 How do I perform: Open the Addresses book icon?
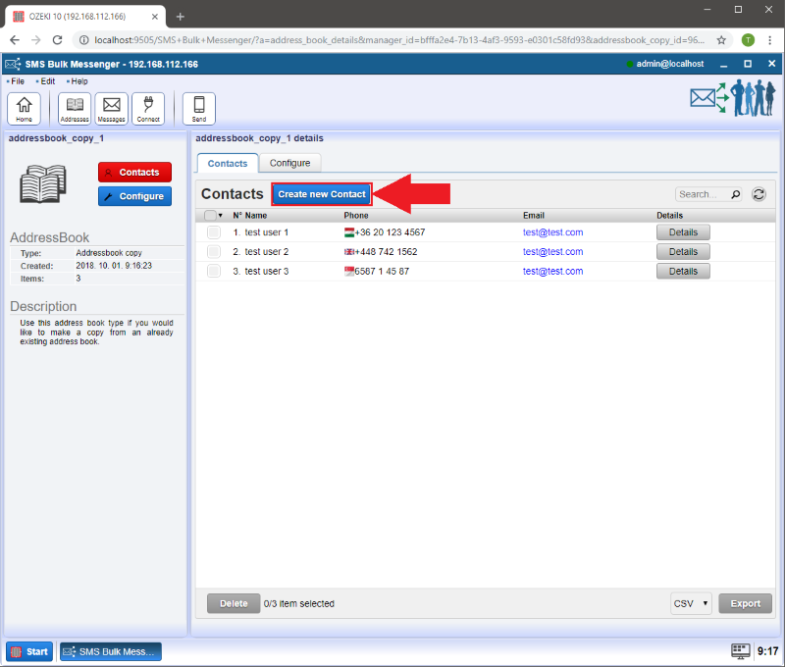coord(75,108)
